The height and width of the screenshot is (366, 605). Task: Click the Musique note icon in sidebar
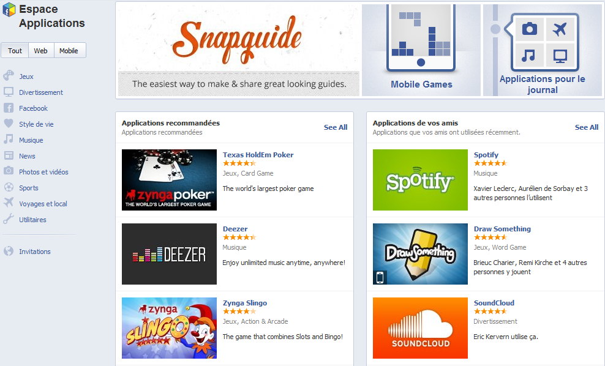pyautogui.click(x=9, y=139)
